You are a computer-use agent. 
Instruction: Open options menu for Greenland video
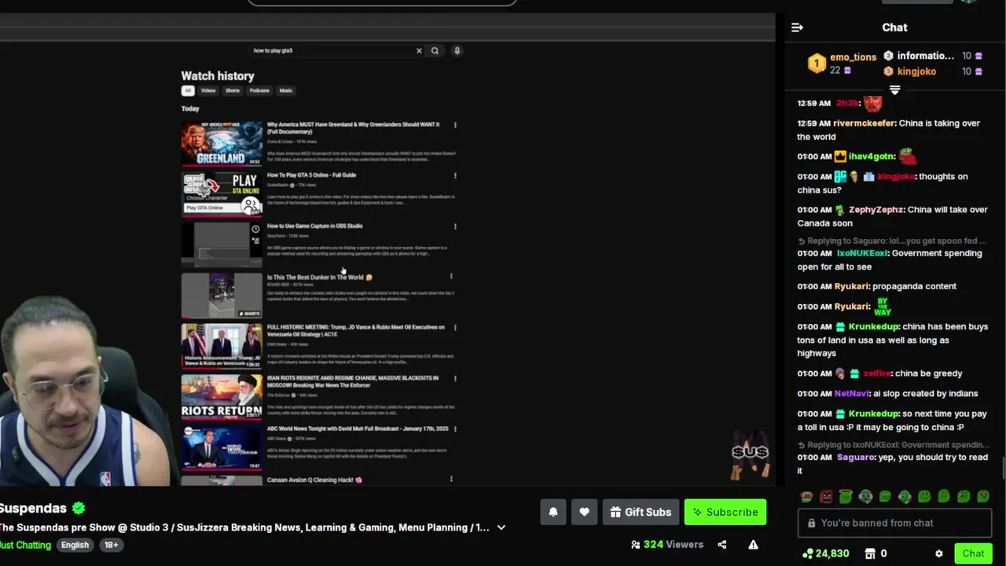454,125
